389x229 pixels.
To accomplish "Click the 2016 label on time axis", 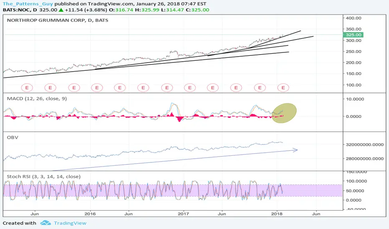I will [90, 214].
